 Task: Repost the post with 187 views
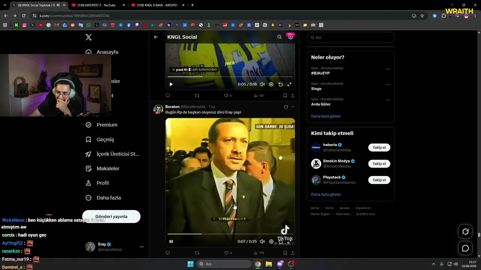click(x=197, y=96)
